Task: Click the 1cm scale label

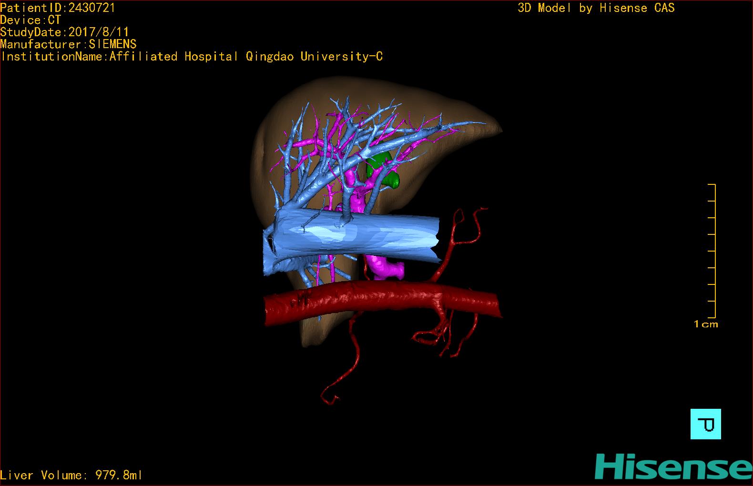Action: (x=706, y=324)
